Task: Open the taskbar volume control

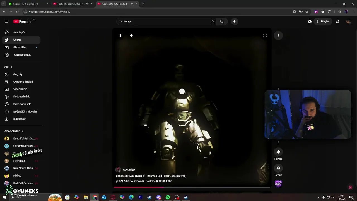Action: pos(333,197)
